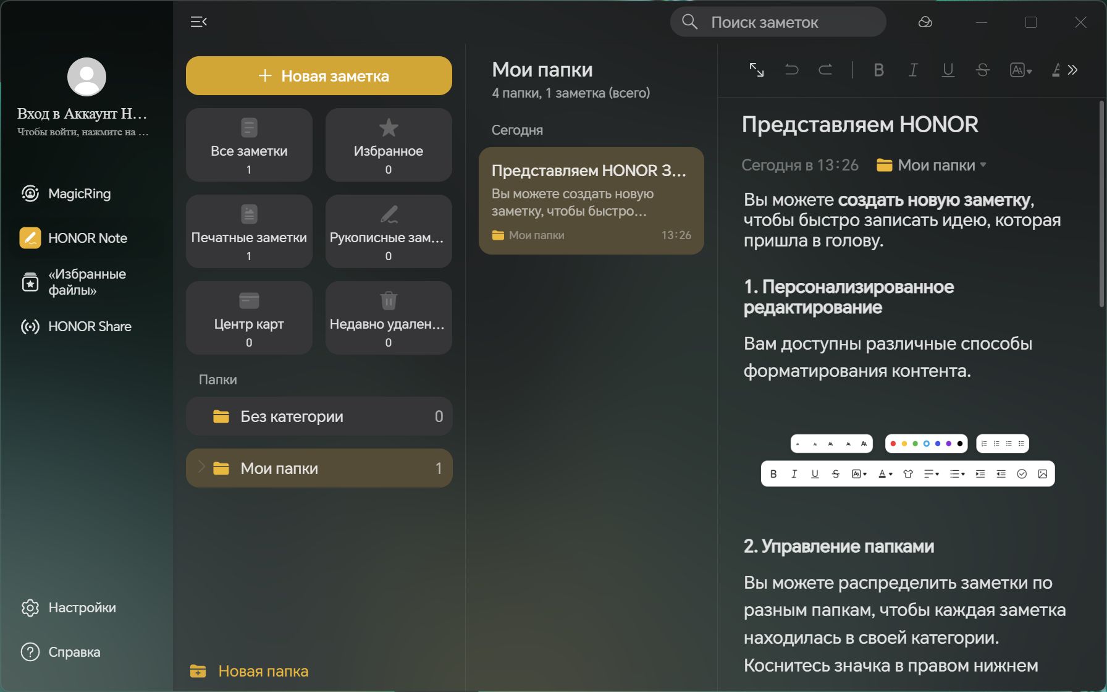Screen dimensions: 1107x692
Task: Toggle strikethrough formatting
Action: (x=982, y=70)
